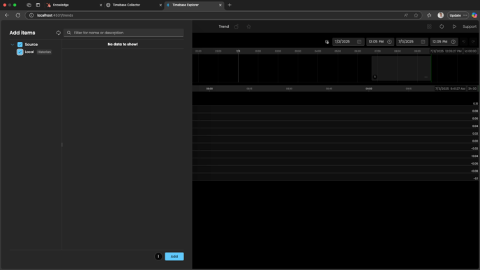Image resolution: width=480 pixels, height=270 pixels.
Task: Start live playback with the play icon
Action: pyautogui.click(x=454, y=27)
